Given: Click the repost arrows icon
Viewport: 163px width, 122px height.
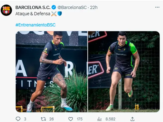Looking at the screenshot, I should [43, 119].
